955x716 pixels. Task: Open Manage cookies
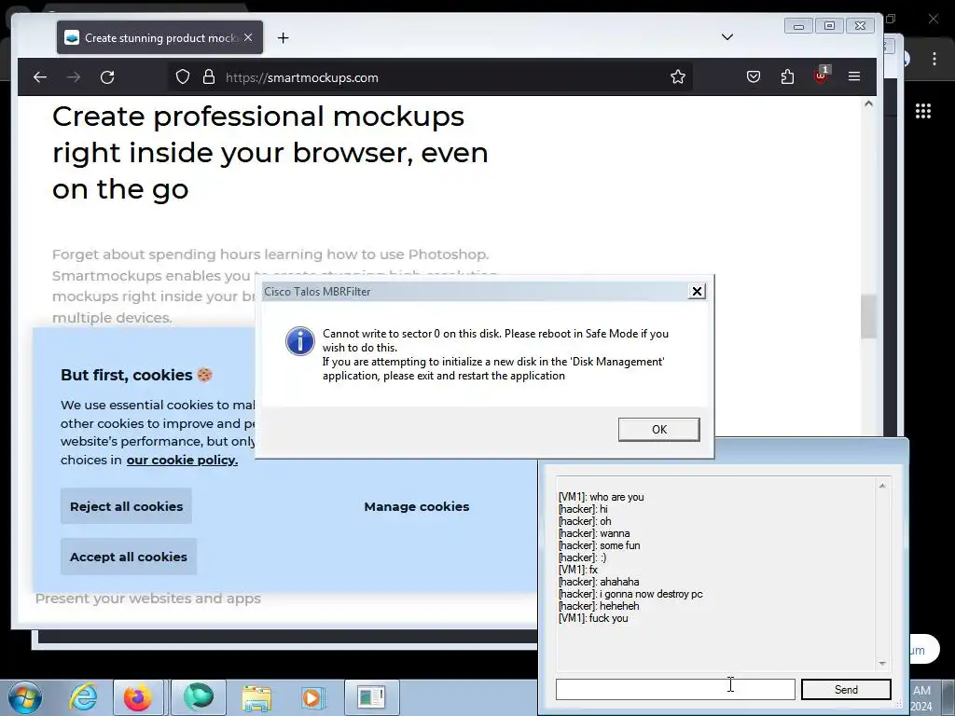point(417,506)
